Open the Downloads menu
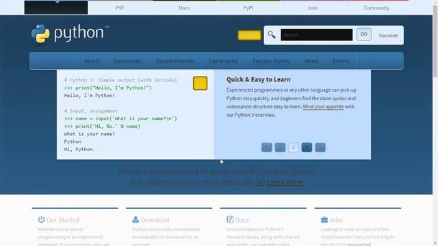Screen dimensions: 438x246 point(127,61)
